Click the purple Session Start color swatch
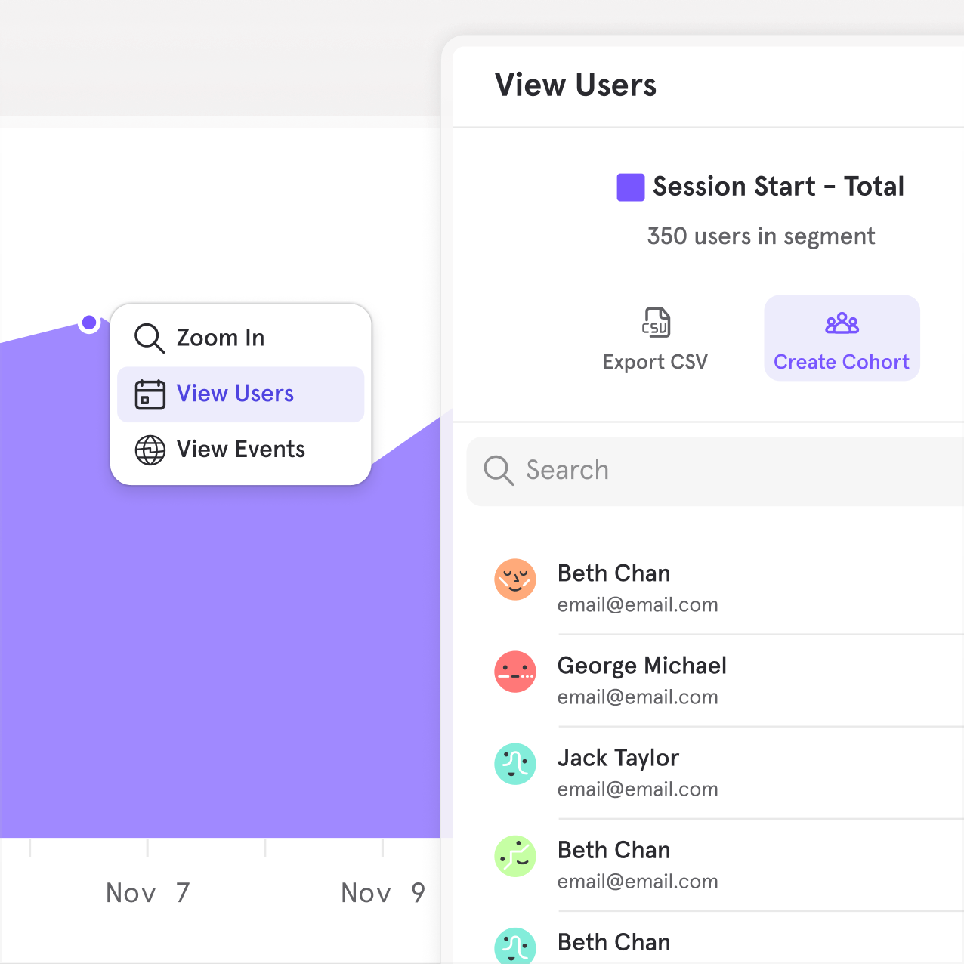The height and width of the screenshot is (964, 964). [631, 187]
